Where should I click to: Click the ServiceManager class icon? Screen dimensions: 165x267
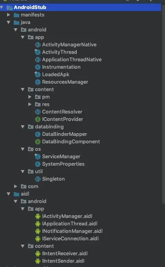(37, 157)
